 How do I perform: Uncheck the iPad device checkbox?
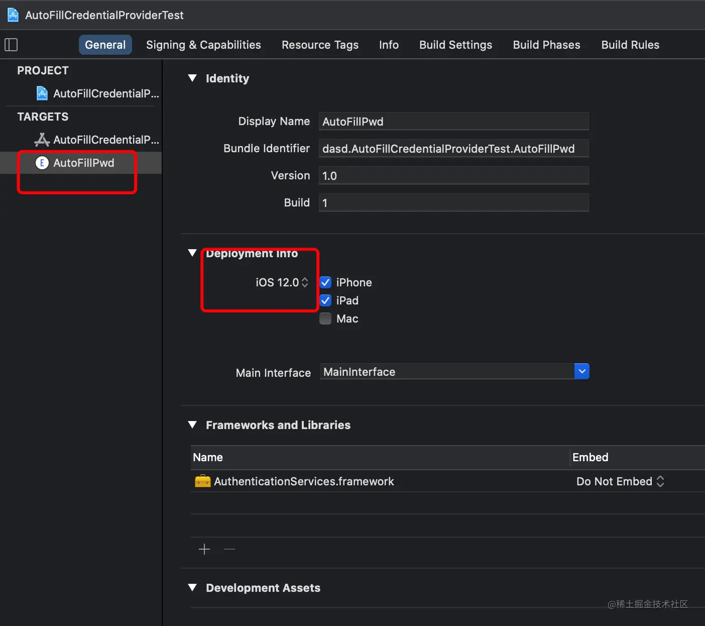[x=325, y=300]
